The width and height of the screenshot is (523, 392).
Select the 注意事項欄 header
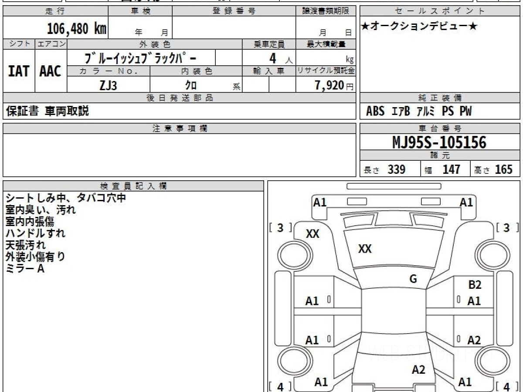point(179,128)
